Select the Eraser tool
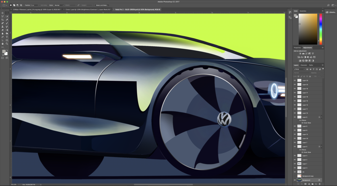This screenshot has height=186, width=337. pos(3,30)
